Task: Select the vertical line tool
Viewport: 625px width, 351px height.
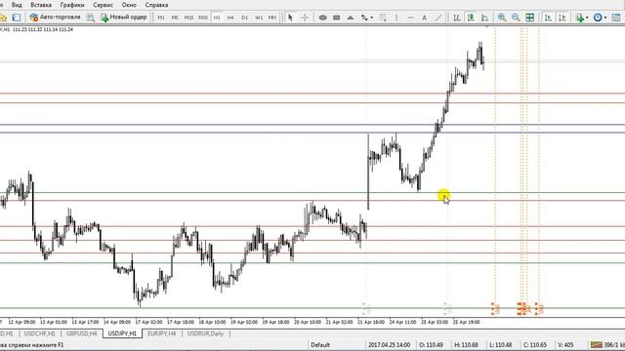Action: point(396,18)
